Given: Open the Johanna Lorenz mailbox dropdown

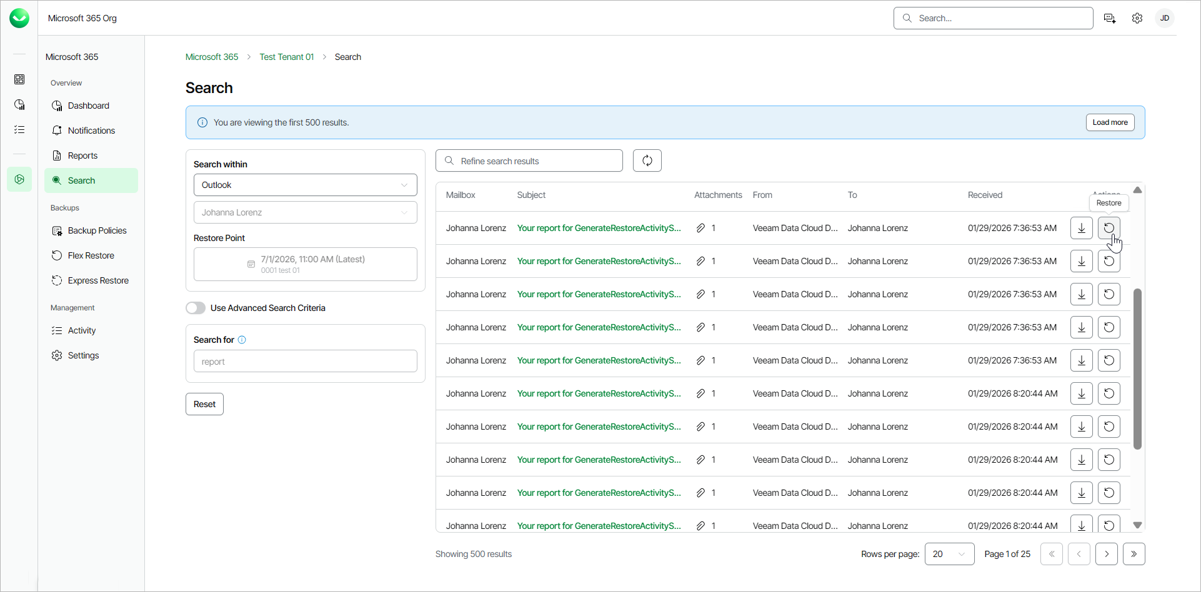Looking at the screenshot, I should (306, 212).
